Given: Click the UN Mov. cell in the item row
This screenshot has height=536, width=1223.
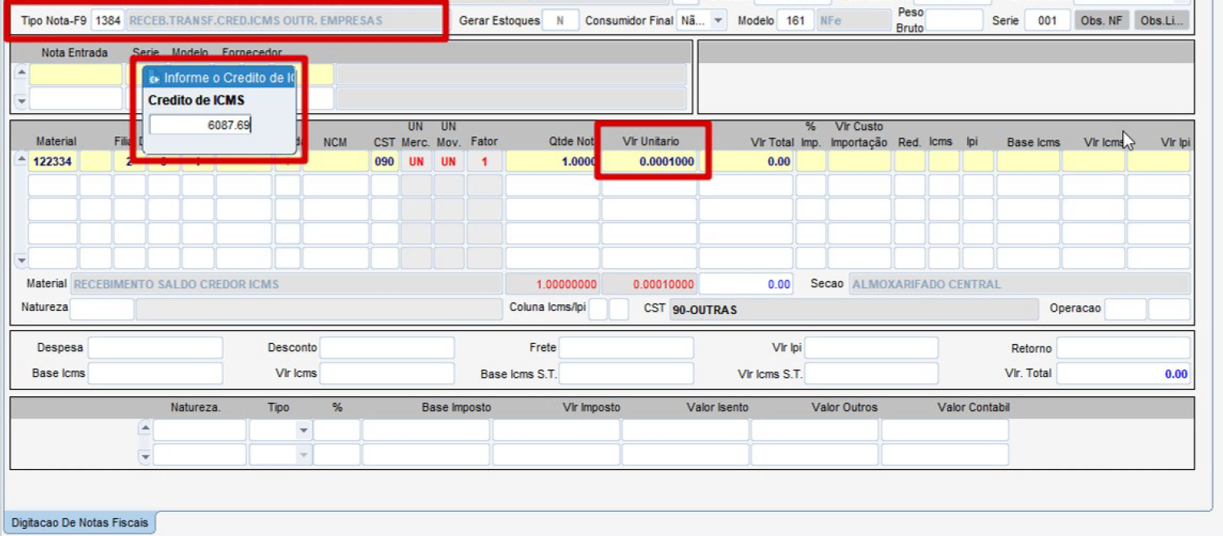Looking at the screenshot, I should (x=448, y=161).
